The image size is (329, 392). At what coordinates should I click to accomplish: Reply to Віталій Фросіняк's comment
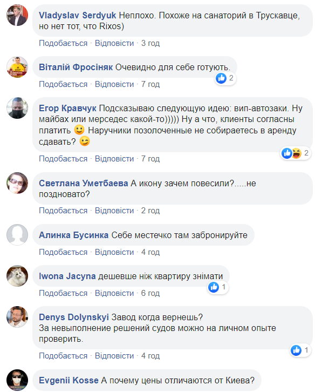coord(114,84)
